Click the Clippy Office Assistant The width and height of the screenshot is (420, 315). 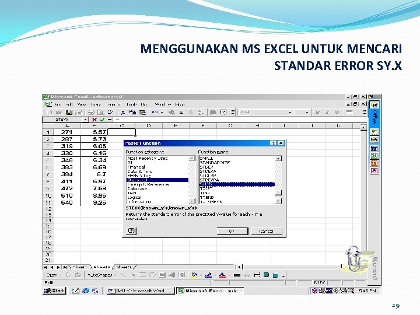pos(354,258)
